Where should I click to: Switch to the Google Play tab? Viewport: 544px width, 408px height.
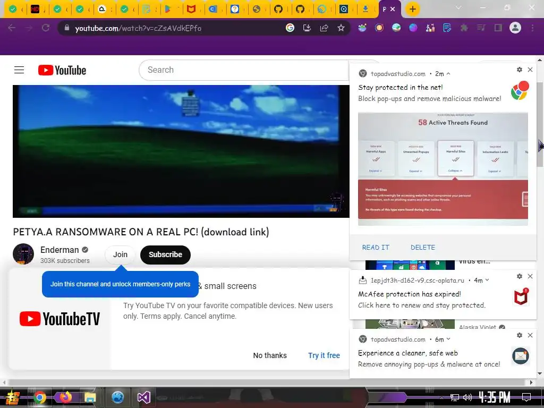click(x=168, y=10)
